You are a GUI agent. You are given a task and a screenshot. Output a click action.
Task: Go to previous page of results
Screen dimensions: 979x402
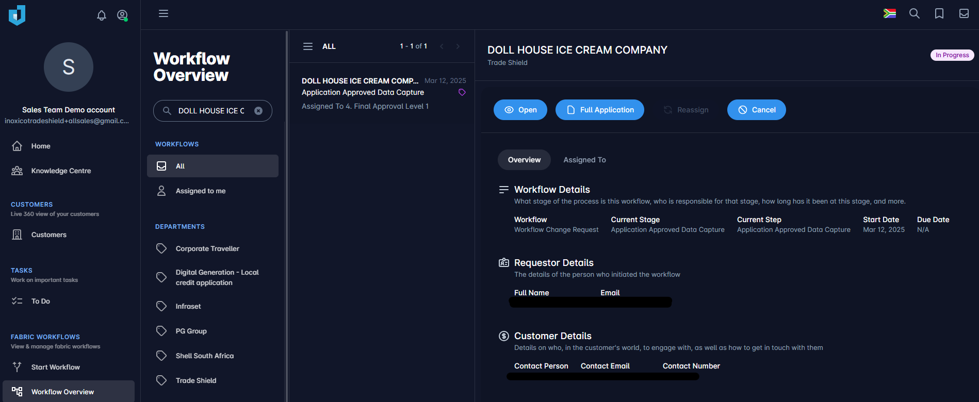442,46
